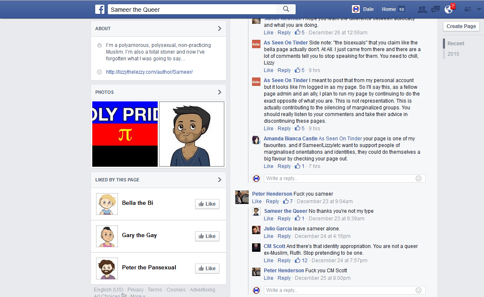Screen dimensions: 484x297
Task: Select the Recent timeline item
Action: (x=456, y=44)
